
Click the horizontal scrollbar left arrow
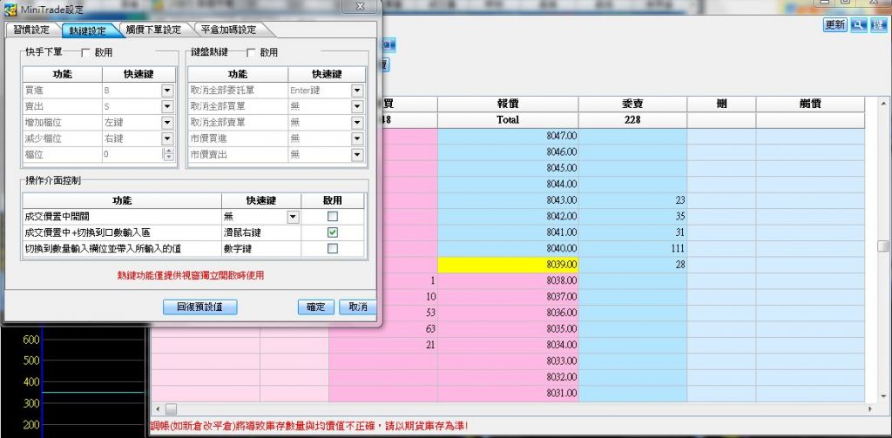click(158, 409)
